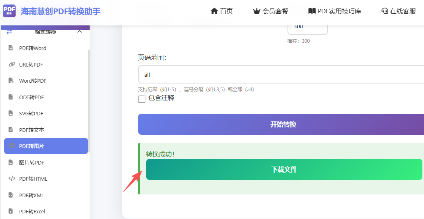Select the active PDF转图片 item
This screenshot has height=219, width=424.
46,146
